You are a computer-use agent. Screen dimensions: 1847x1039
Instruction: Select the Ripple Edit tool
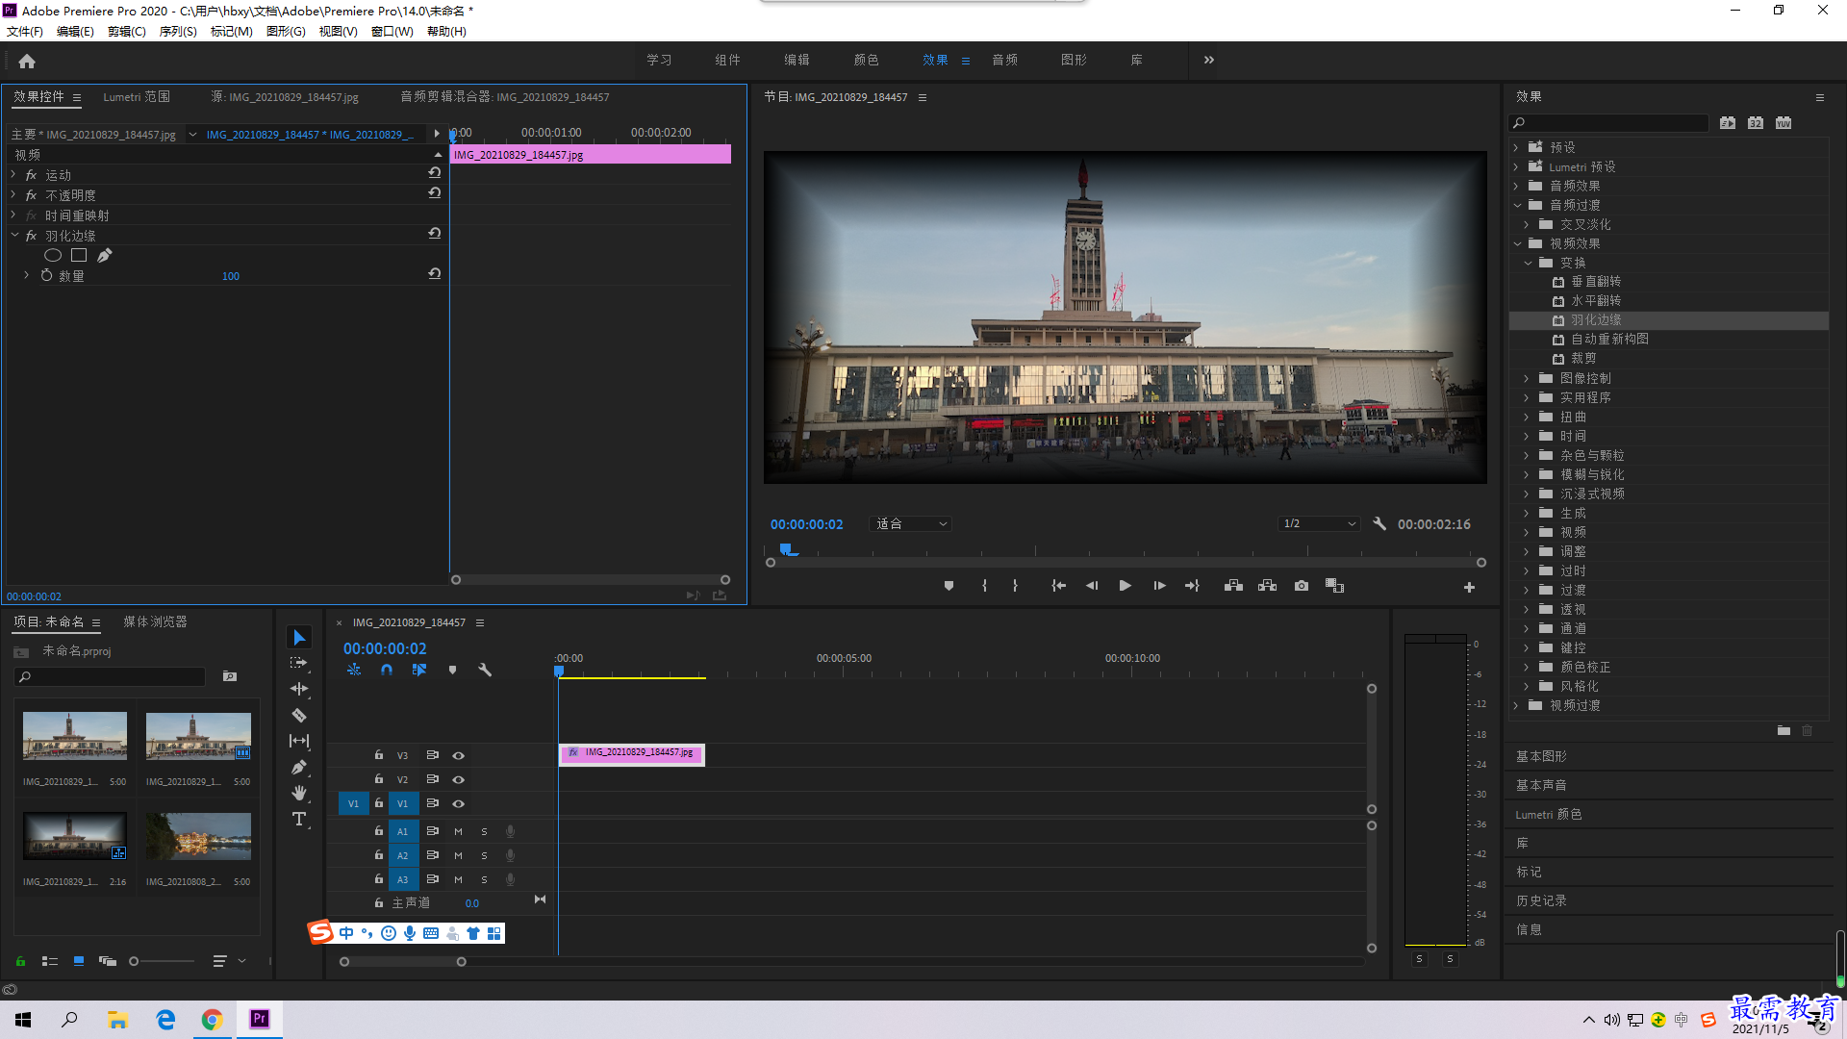pyautogui.click(x=299, y=689)
